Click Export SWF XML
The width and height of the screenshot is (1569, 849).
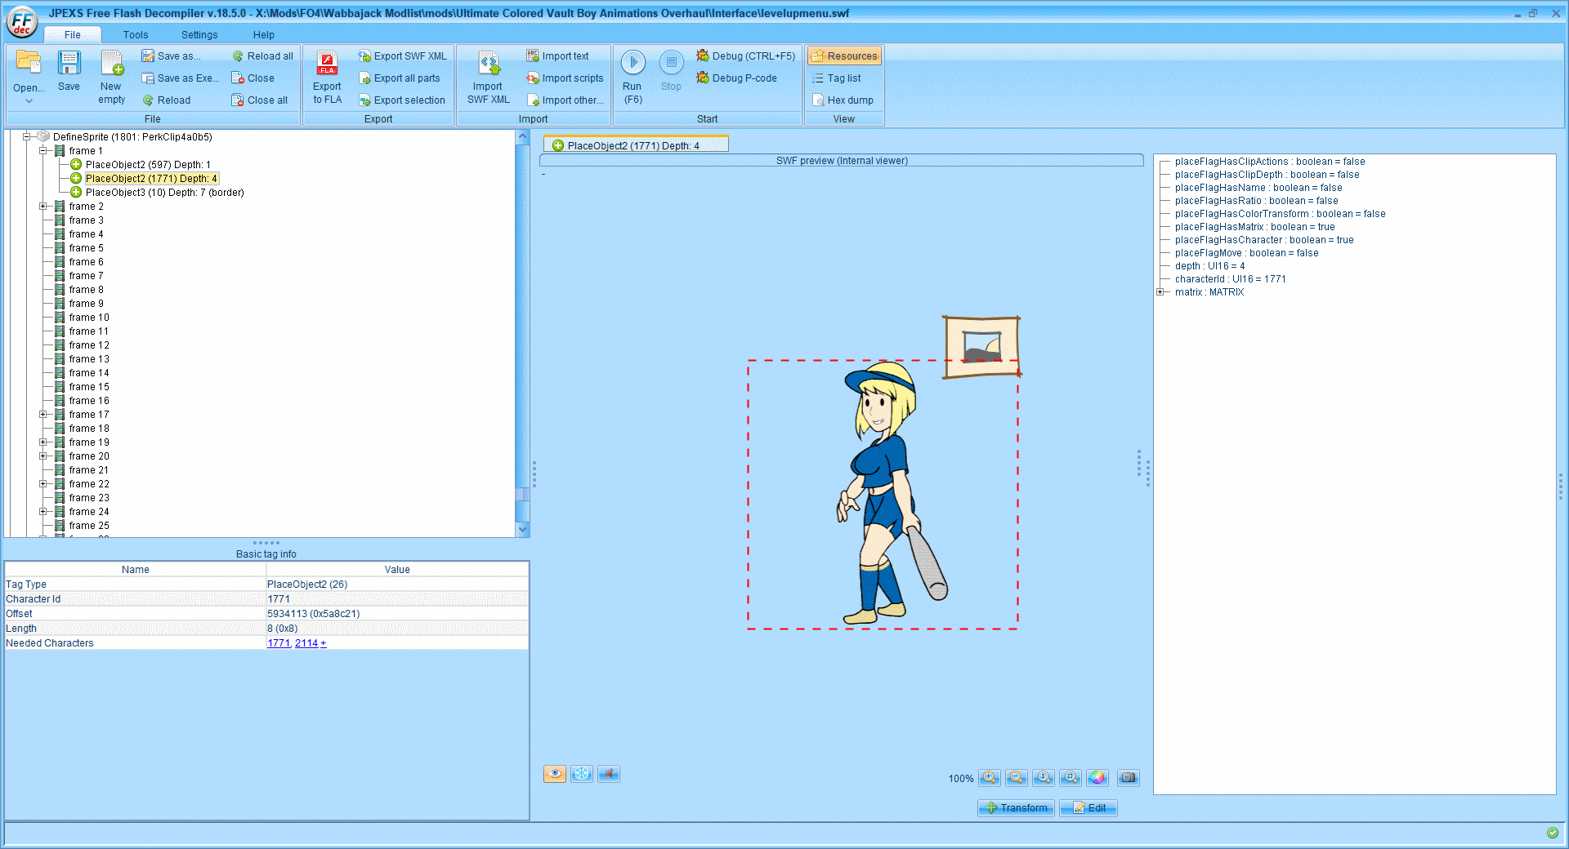(x=403, y=56)
